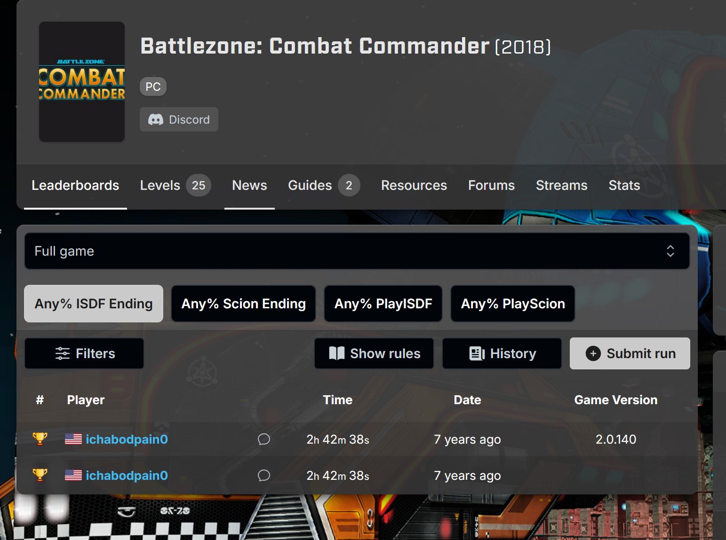Open the Filters panel
This screenshot has width=726, height=540.
pyautogui.click(x=84, y=353)
